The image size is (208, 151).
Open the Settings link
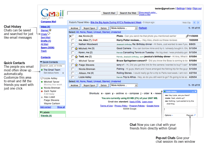[180, 9]
